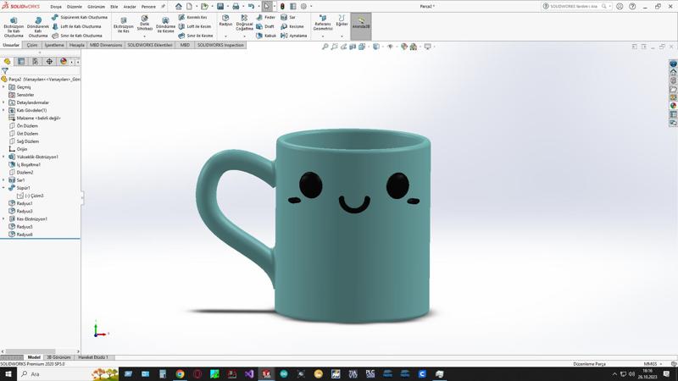Select the Radyus fillet tool
Screen dimensions: 678x381
click(x=225, y=20)
